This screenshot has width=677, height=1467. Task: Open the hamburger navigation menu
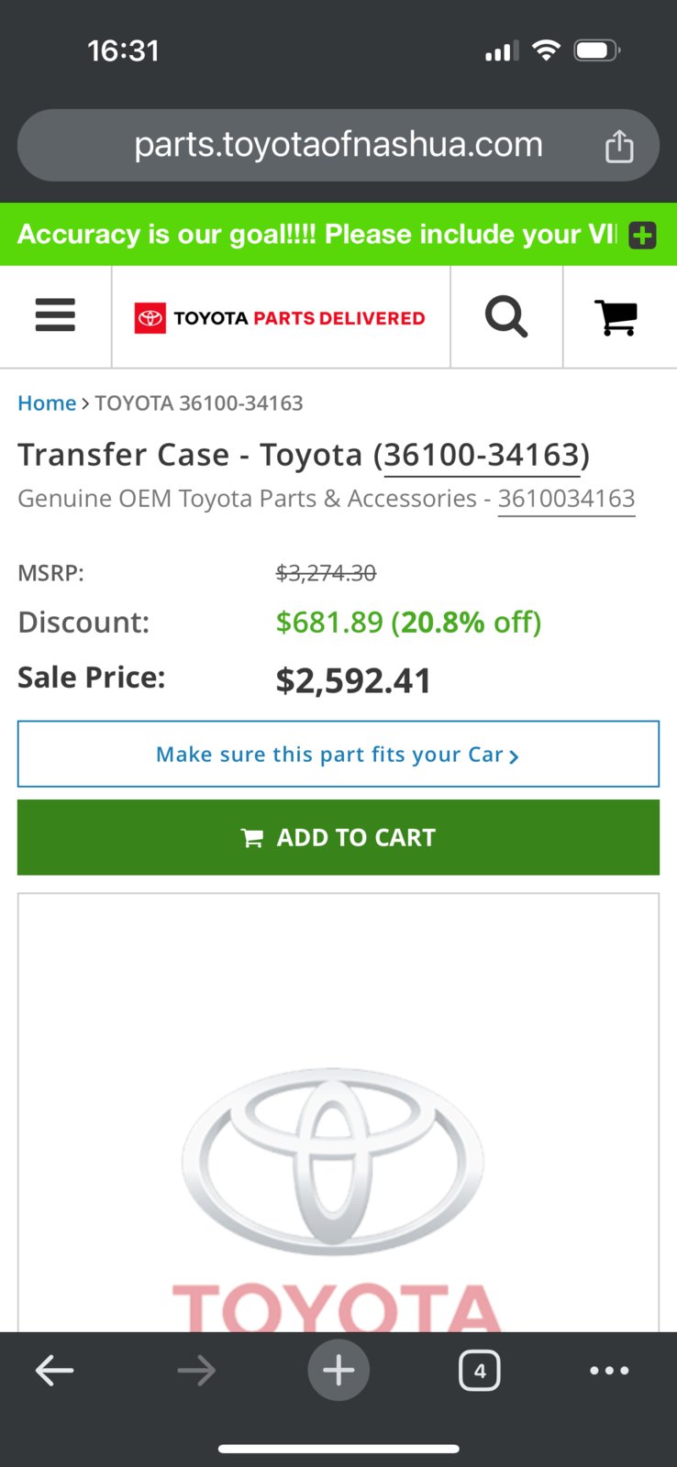point(55,316)
